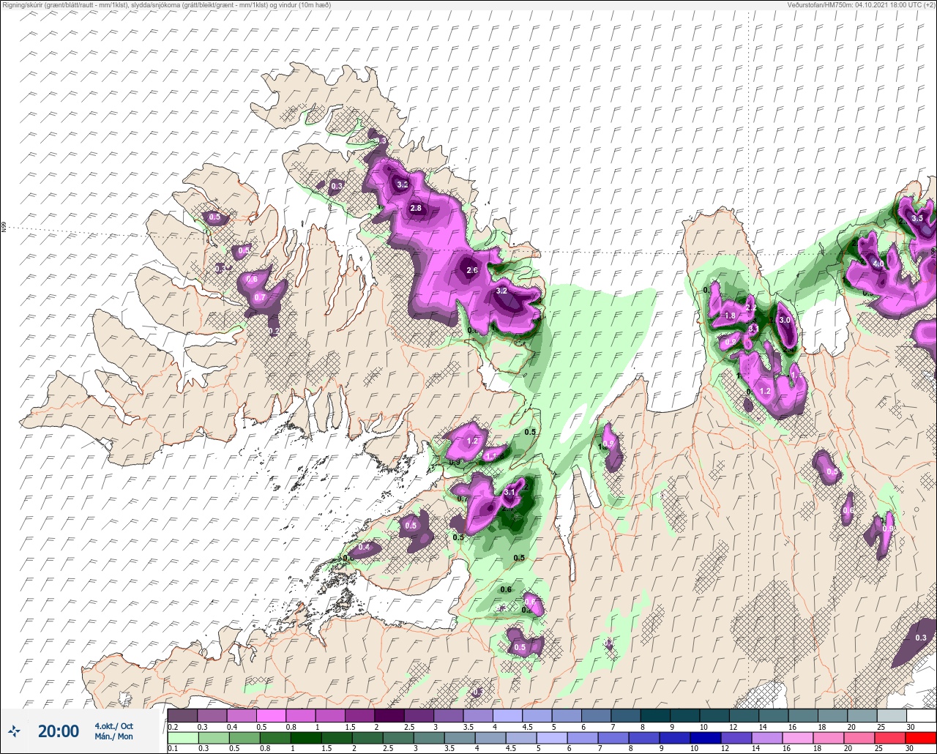This screenshot has width=937, height=754.
Task: Select the white 30 snow legend swatch
Action: (921, 714)
